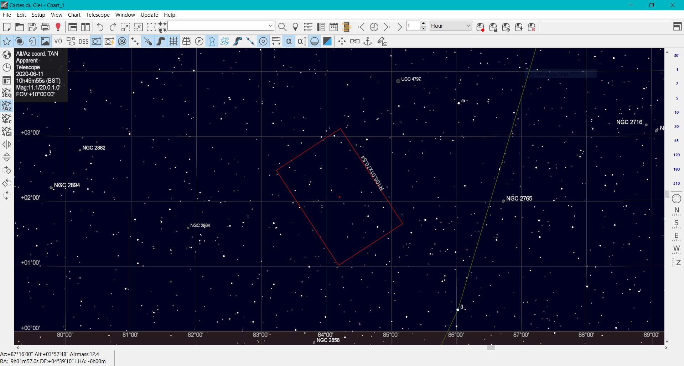Zoom out using the shrinking frame icon
The width and height of the screenshot is (684, 366).
click(139, 27)
